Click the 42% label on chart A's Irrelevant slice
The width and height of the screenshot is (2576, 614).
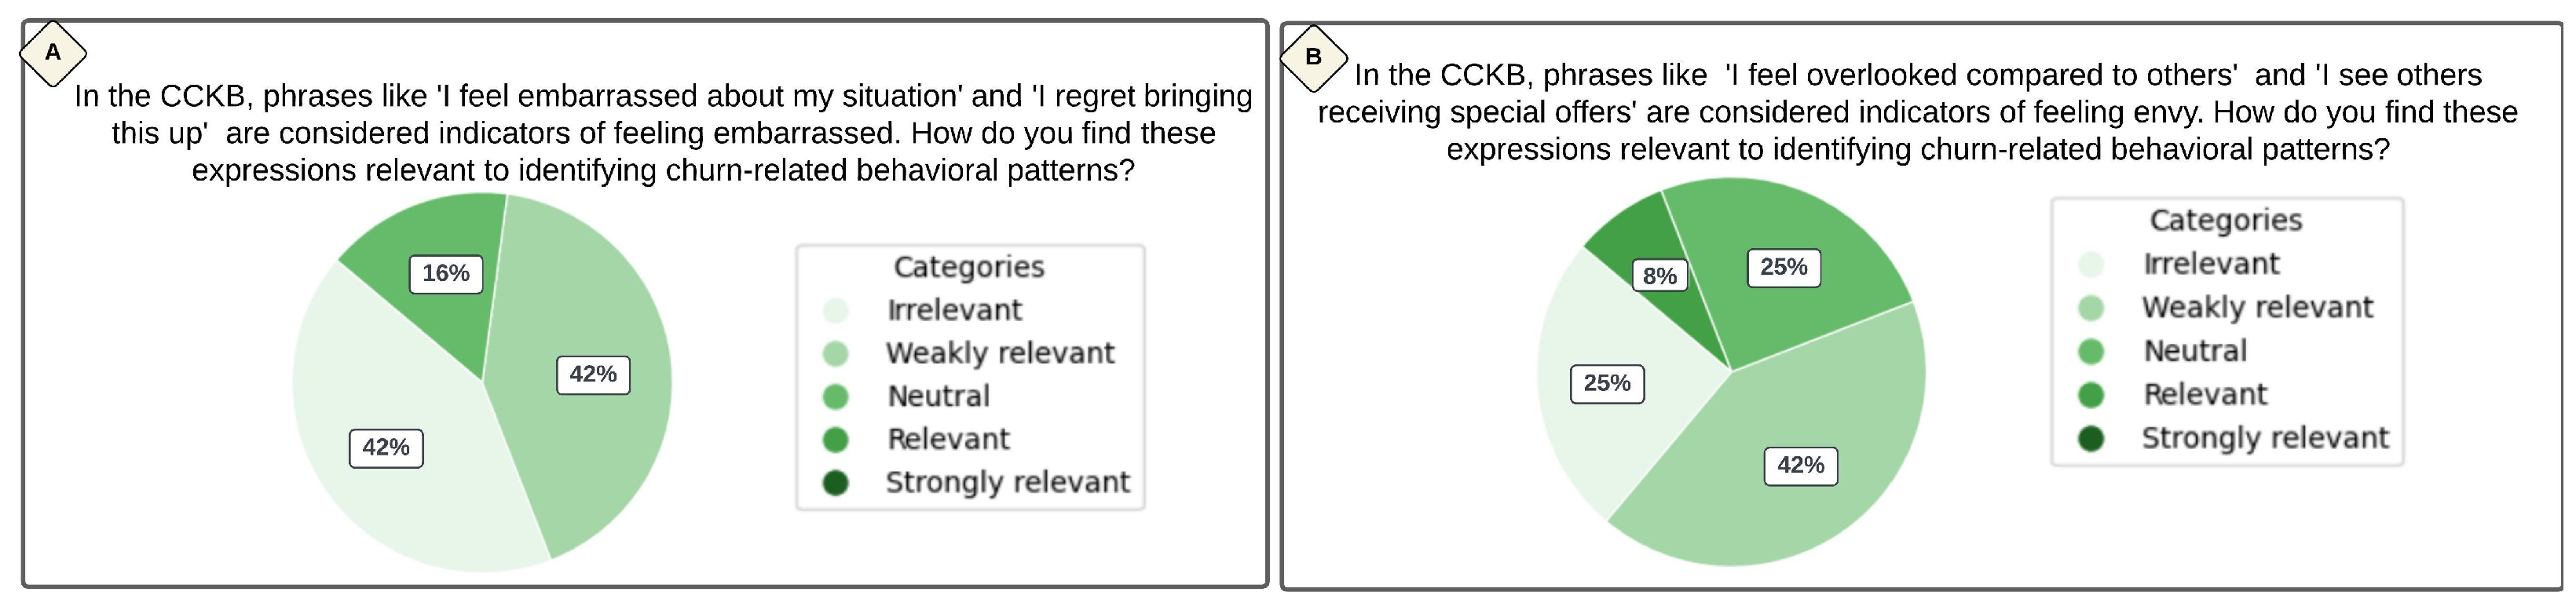tap(386, 448)
